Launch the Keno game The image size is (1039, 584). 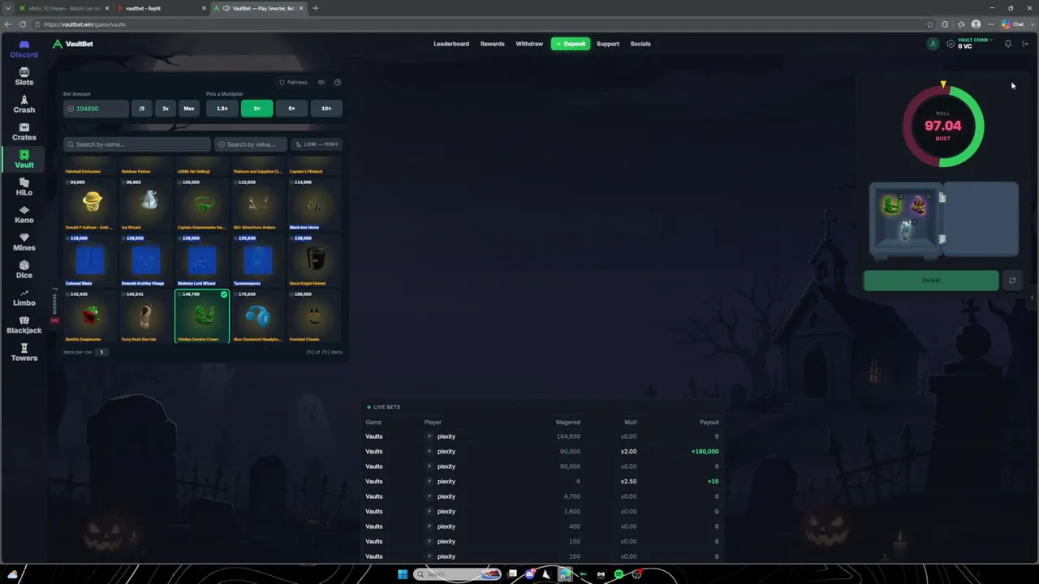pos(24,214)
